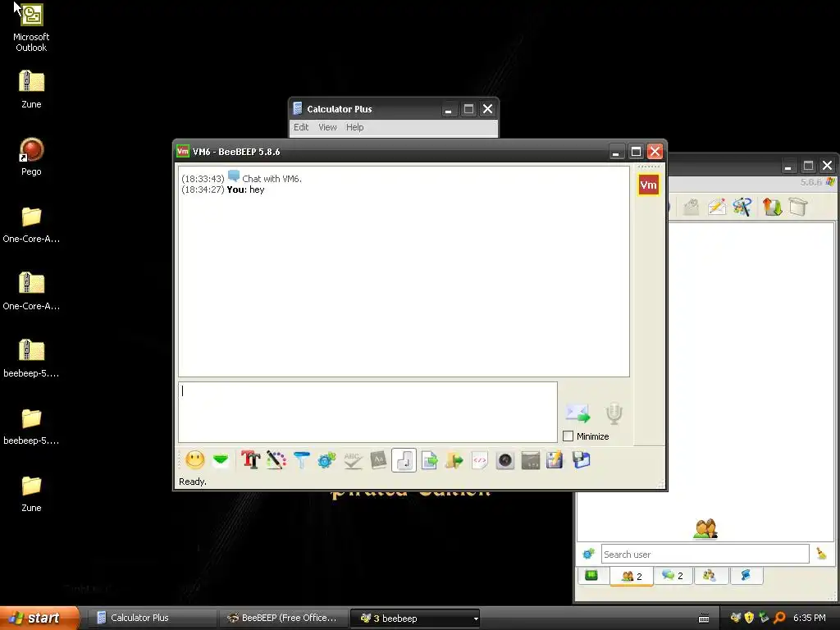The height and width of the screenshot is (630, 840).
Task: Click the green envelope icon in chat toolbar
Action: (221, 459)
